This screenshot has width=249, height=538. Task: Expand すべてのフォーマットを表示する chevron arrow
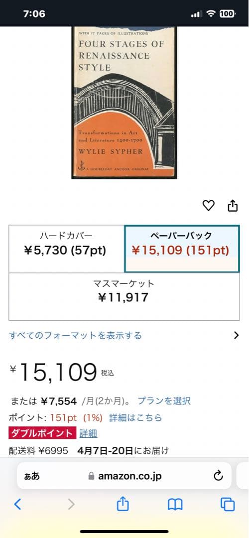coord(236,335)
